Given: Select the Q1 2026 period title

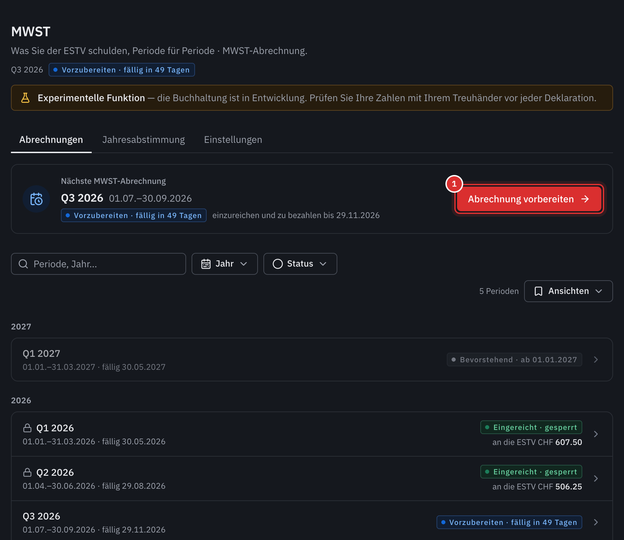Looking at the screenshot, I should point(55,428).
